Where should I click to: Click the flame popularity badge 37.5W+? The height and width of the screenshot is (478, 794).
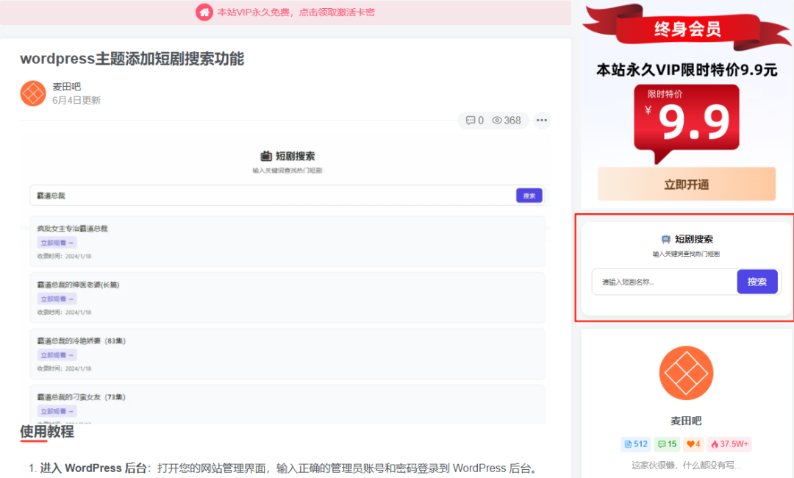(x=729, y=444)
